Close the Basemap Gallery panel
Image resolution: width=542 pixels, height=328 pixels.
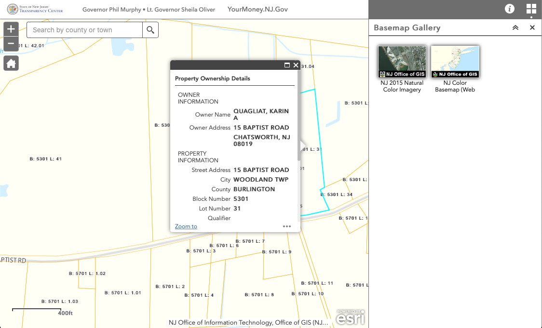tap(532, 28)
